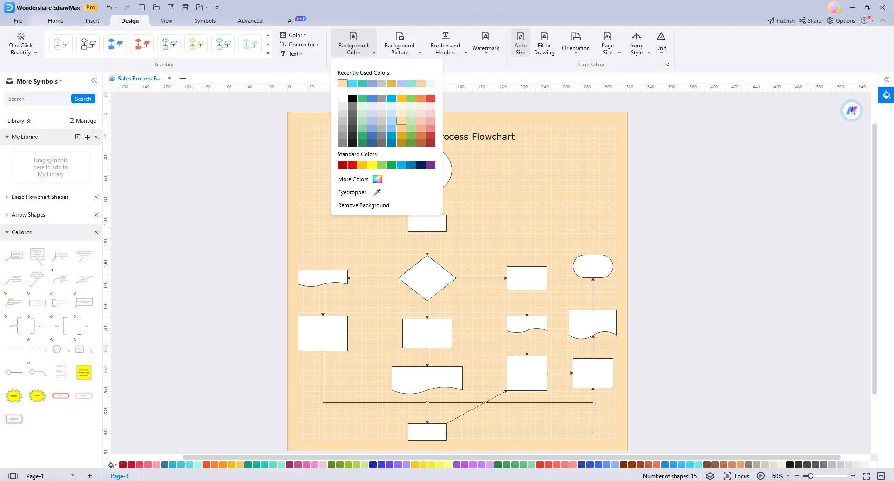Expand Arrow Shapes group

pos(7,215)
